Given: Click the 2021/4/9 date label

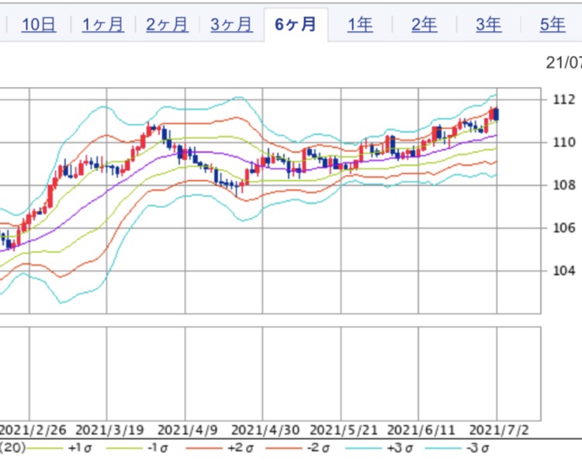Looking at the screenshot, I should pos(188,430).
